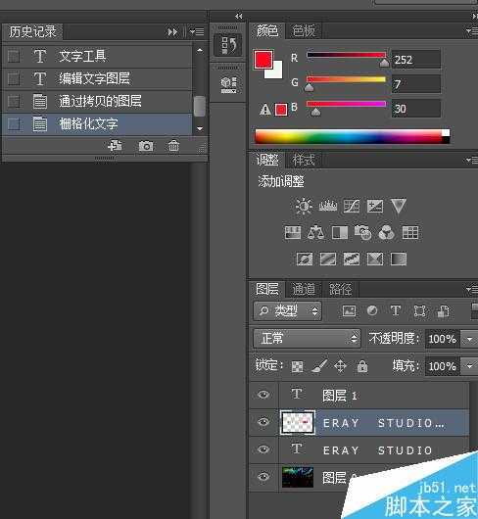The image size is (478, 519).
Task: Add an Exposure adjustment
Action: (375, 206)
